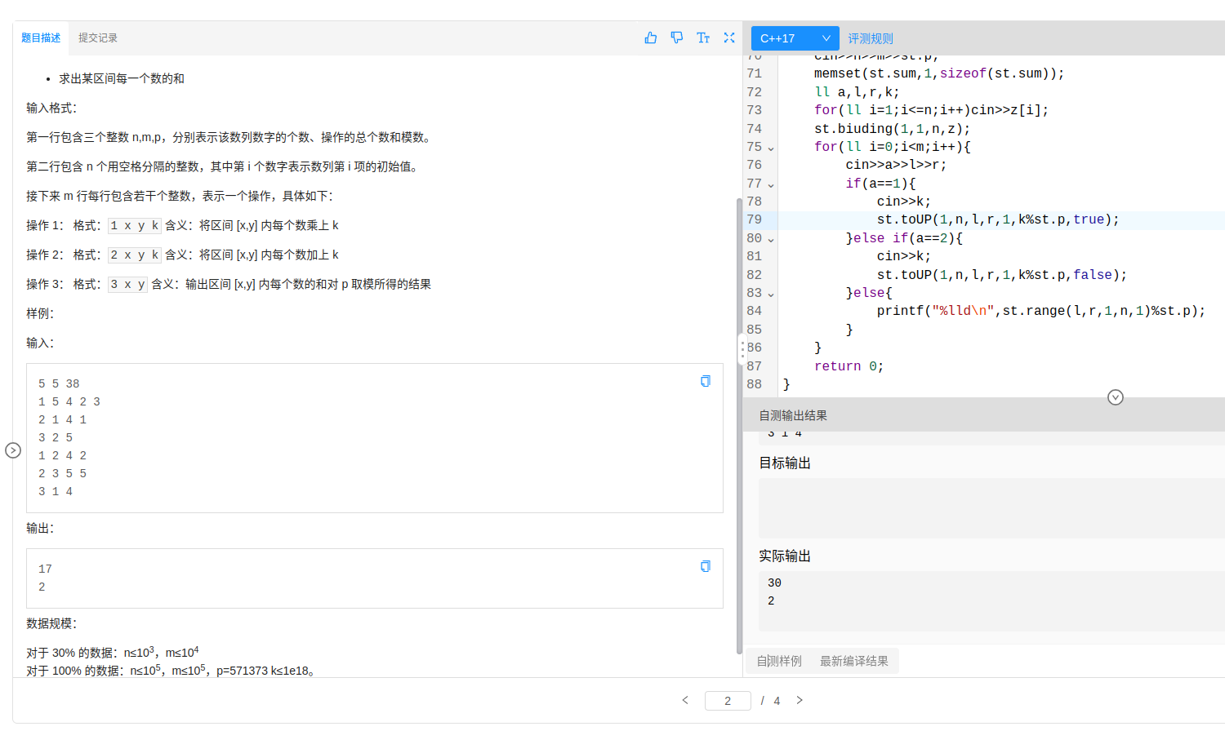Image resolution: width=1225 pixels, height=731 pixels.
Task: Click the page number input field
Action: 728,701
